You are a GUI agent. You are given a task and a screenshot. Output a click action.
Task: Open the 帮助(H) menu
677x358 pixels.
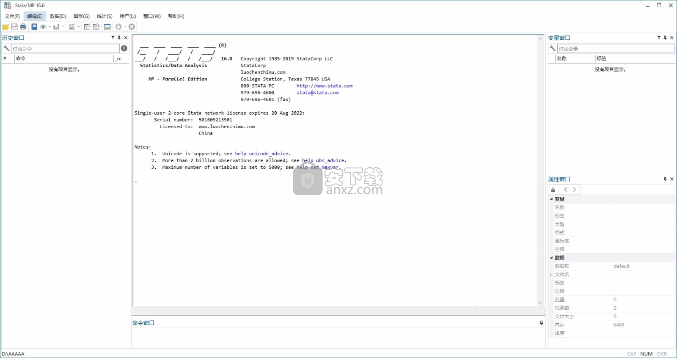coord(176,16)
